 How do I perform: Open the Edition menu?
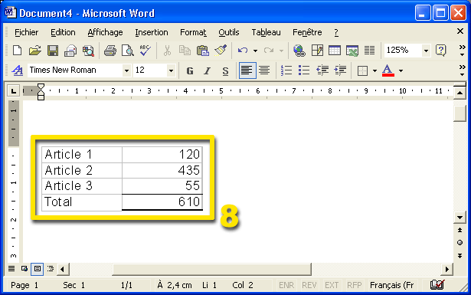(63, 32)
